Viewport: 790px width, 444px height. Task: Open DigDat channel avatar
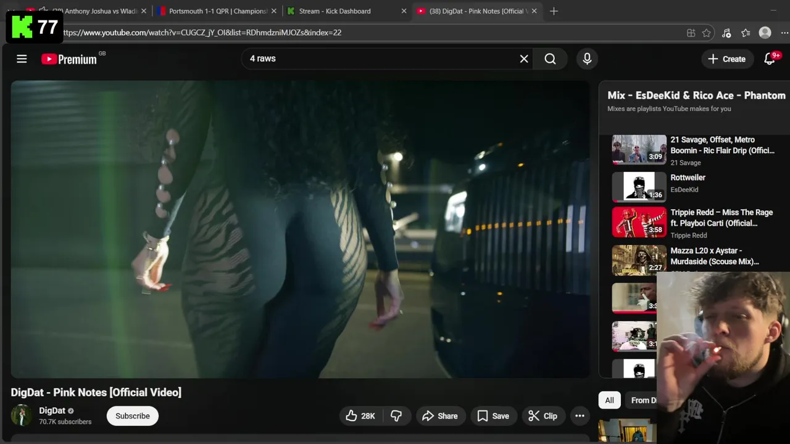click(x=22, y=415)
